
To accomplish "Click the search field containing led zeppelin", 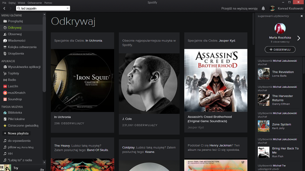I will [43, 8].
